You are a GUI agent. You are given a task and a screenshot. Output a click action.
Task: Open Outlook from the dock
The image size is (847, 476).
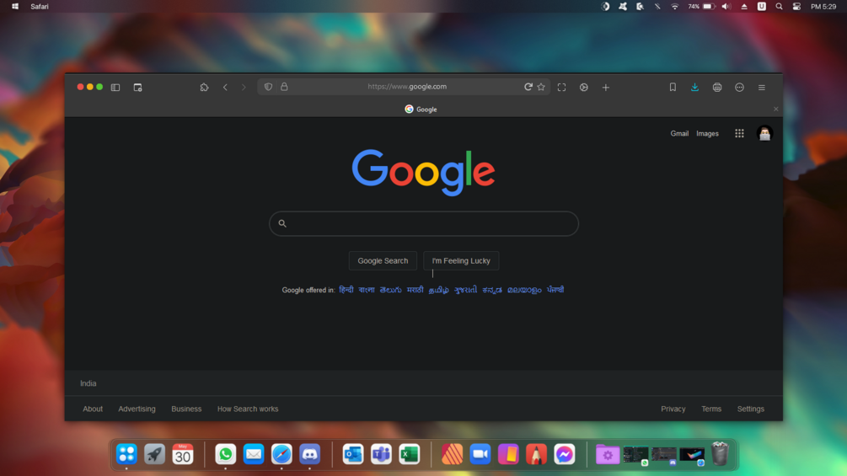tap(353, 454)
